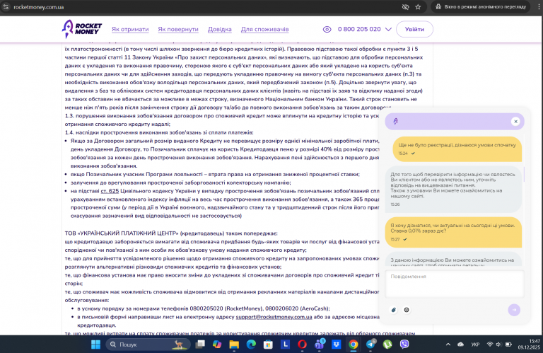This screenshot has height=353, width=543.
Task: Click the taskbar 'Пошук' search box
Action: point(148,345)
